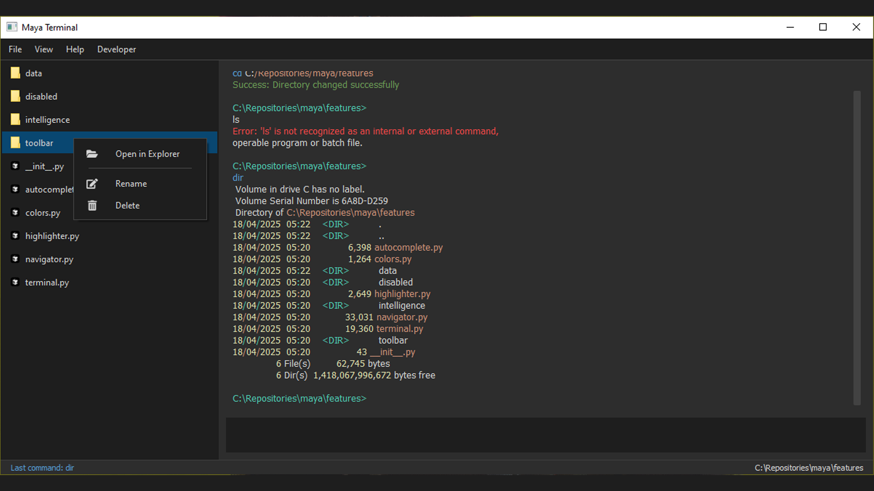Screen dimensions: 874x491
Task: Click the 'dir' command text in output
Action: coord(238,178)
